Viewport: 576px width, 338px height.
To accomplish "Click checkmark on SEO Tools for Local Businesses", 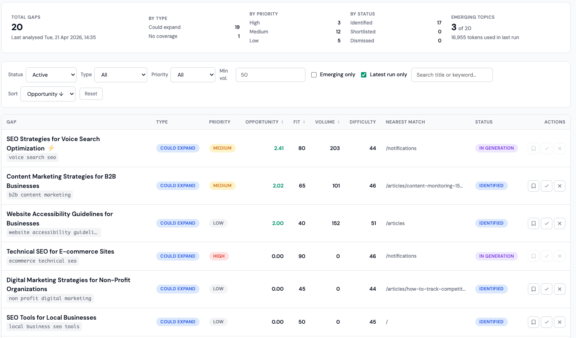I will click(547, 322).
